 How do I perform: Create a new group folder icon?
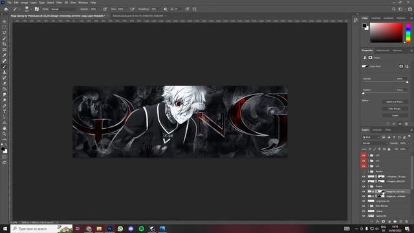pos(395,221)
